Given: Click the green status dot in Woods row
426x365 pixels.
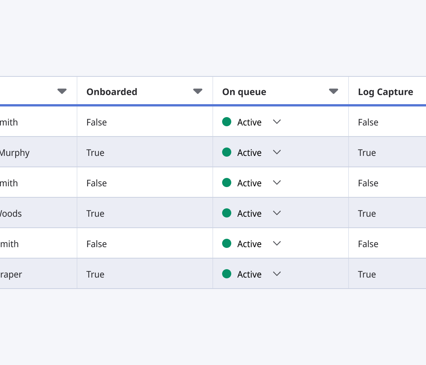Looking at the screenshot, I should 227,213.
